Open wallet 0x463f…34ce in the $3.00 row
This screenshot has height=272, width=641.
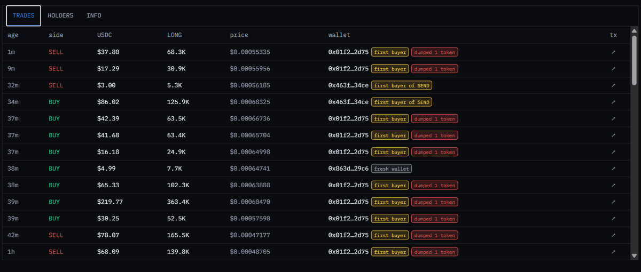(x=348, y=85)
